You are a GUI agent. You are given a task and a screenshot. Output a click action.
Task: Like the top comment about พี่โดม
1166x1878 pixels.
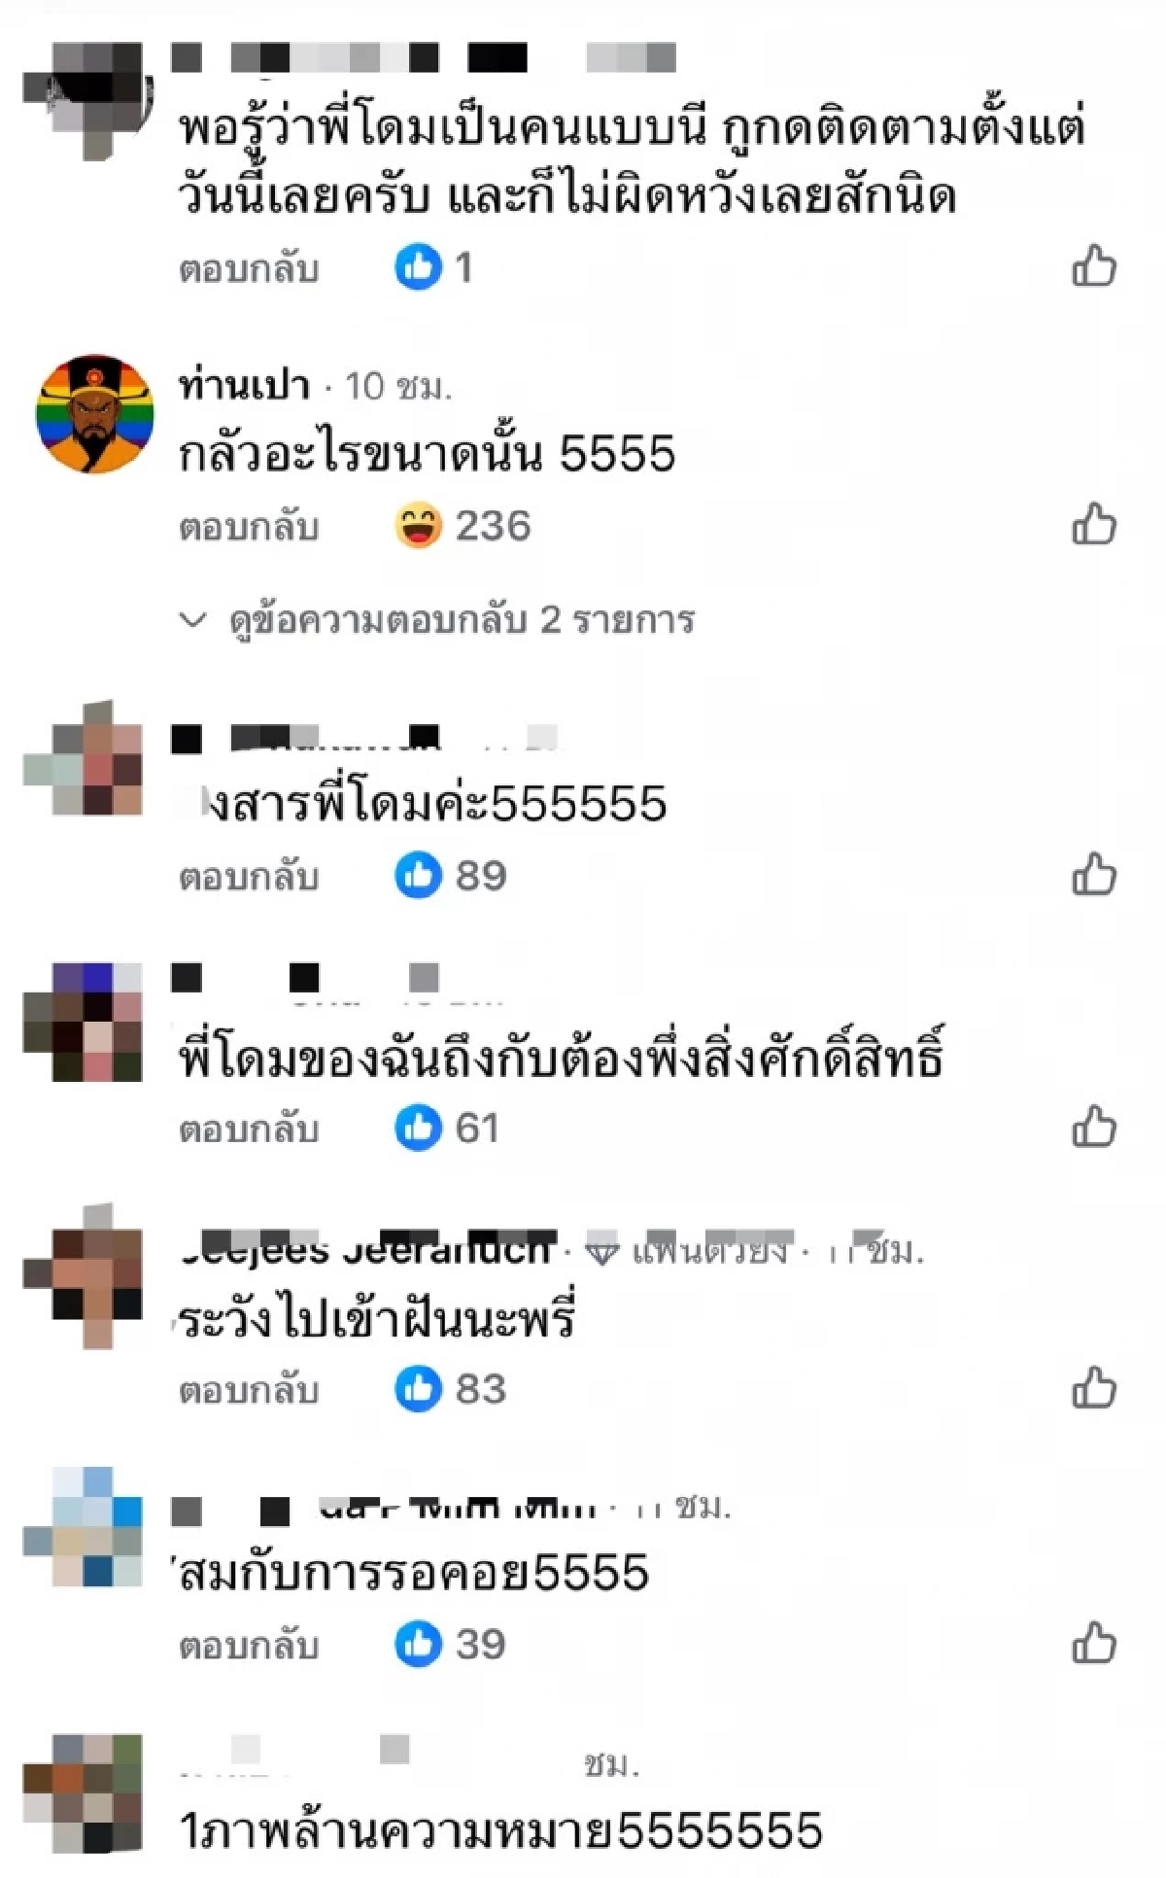pyautogui.click(x=1094, y=267)
